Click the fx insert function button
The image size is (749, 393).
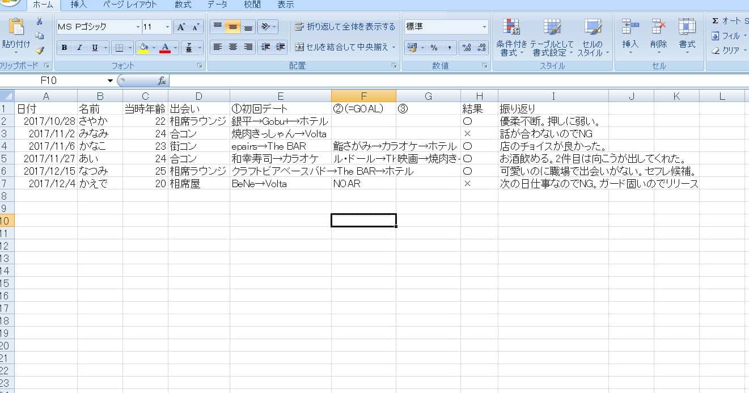[x=162, y=81]
